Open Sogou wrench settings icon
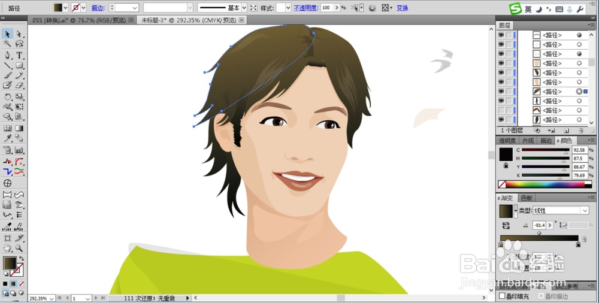The width and height of the screenshot is (599, 303). tap(580, 9)
